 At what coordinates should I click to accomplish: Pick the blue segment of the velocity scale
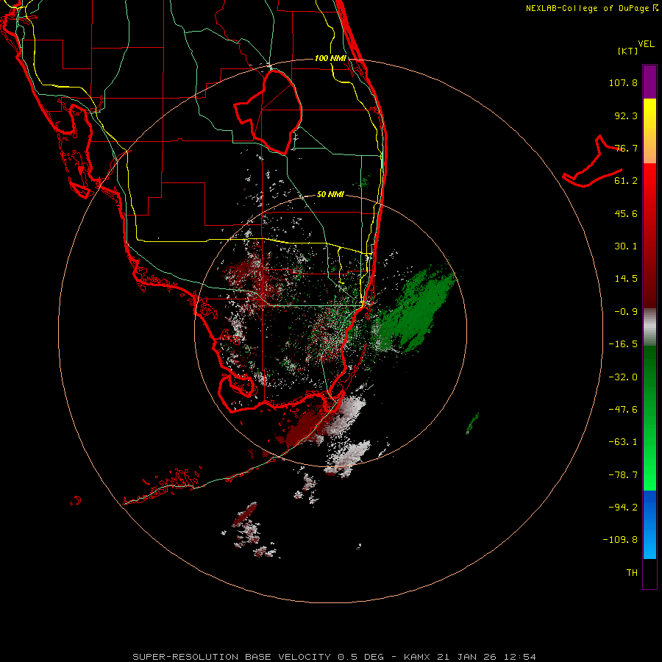point(649,524)
